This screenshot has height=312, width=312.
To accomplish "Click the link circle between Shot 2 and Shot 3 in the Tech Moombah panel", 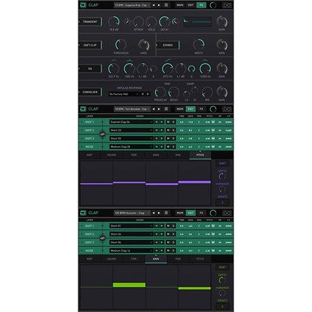I will coord(103,135).
